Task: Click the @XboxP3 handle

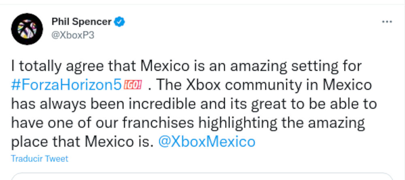Action: [x=73, y=35]
